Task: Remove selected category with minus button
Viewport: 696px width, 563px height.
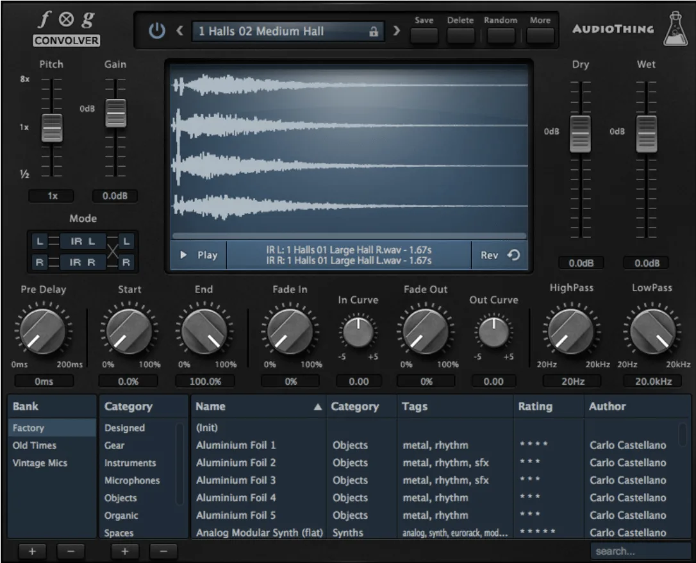Action: 163,551
